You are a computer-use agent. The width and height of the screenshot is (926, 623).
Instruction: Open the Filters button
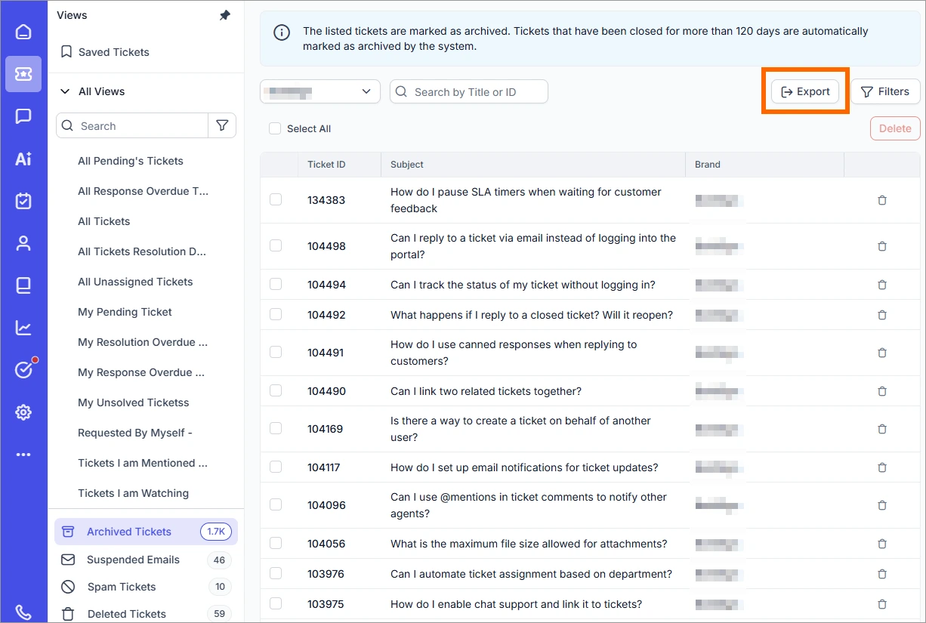(885, 91)
